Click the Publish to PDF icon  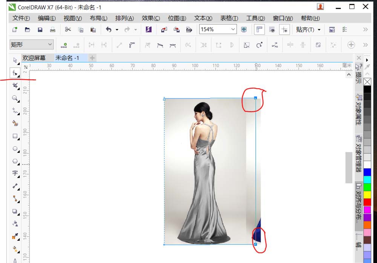point(189,29)
